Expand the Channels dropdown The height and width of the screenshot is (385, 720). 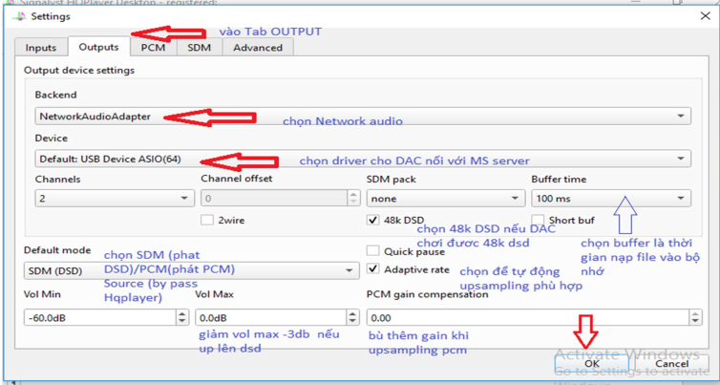[x=114, y=199]
